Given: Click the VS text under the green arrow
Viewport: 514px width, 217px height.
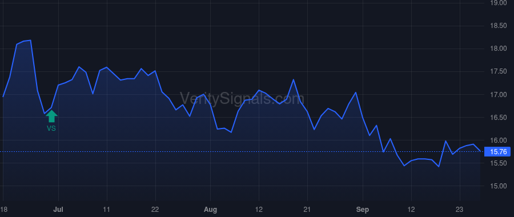Looking at the screenshot, I should click(51, 129).
